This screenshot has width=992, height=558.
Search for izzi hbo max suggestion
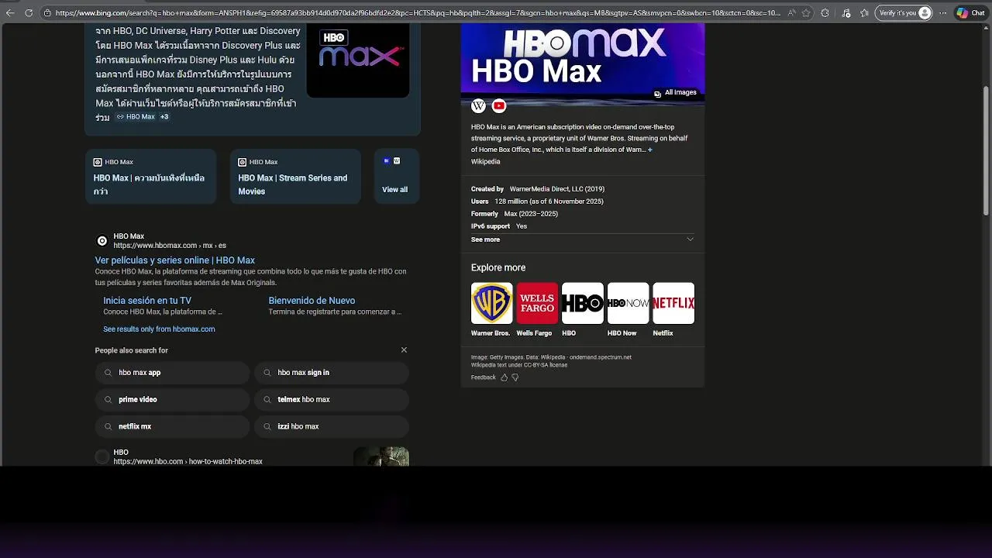point(332,426)
